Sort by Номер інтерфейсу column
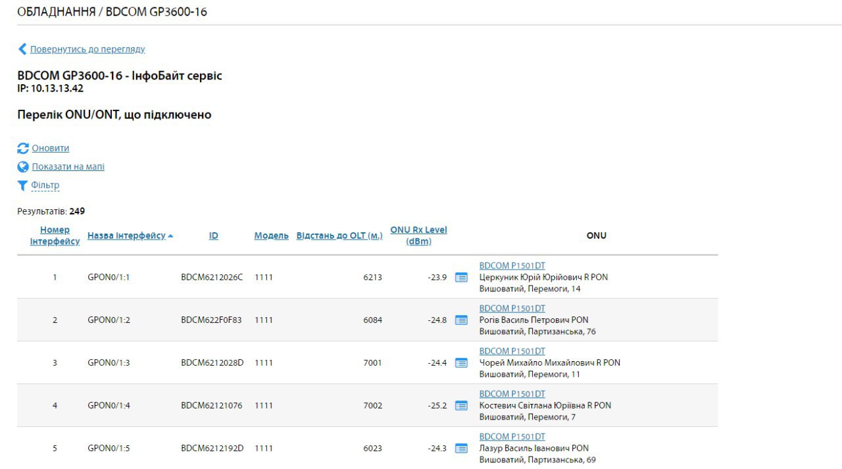 tap(55, 235)
